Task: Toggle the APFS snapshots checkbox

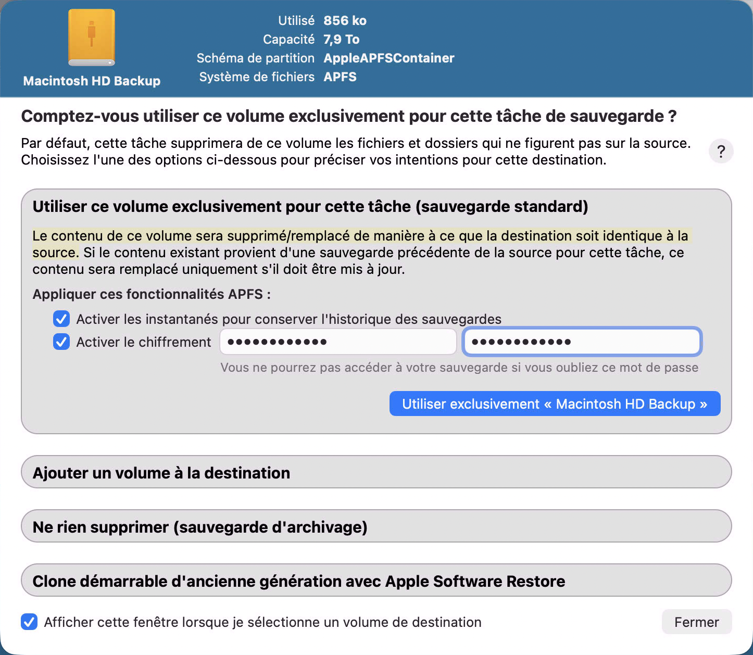Action: point(61,319)
